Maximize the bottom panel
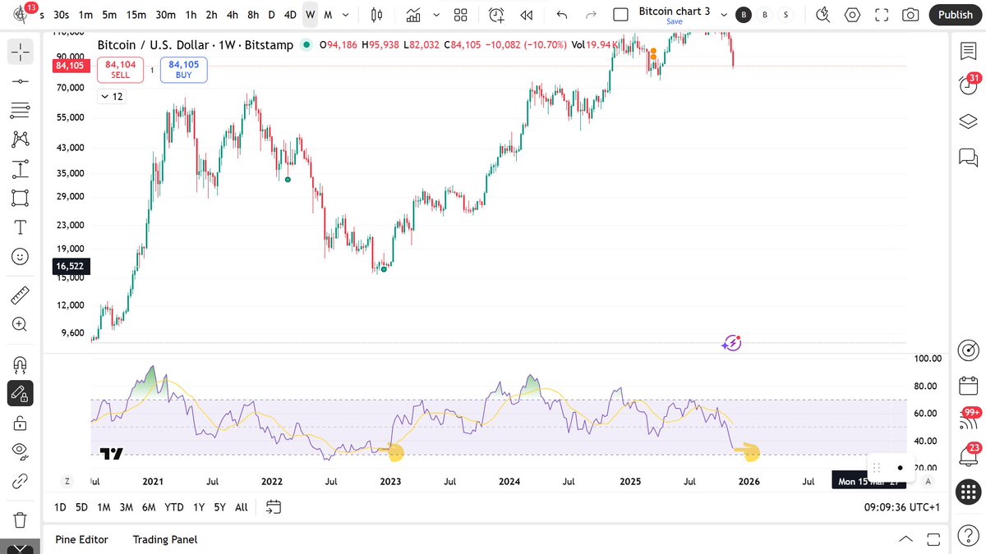Image resolution: width=986 pixels, height=554 pixels. point(933,539)
